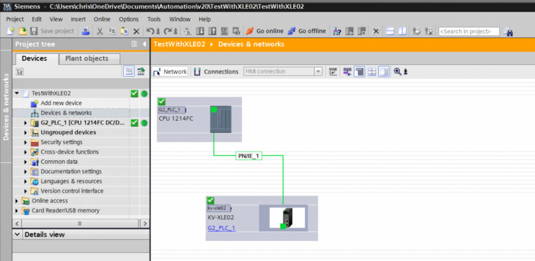Image resolution: width=535 pixels, height=261 pixels.
Task: Select the Connections mode button
Action: pos(216,72)
